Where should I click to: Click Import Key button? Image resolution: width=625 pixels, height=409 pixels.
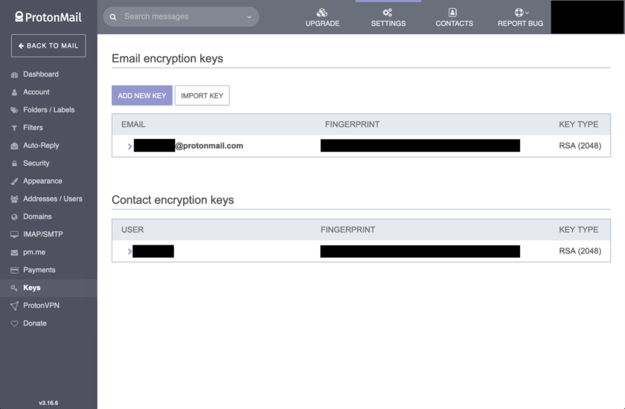202,96
